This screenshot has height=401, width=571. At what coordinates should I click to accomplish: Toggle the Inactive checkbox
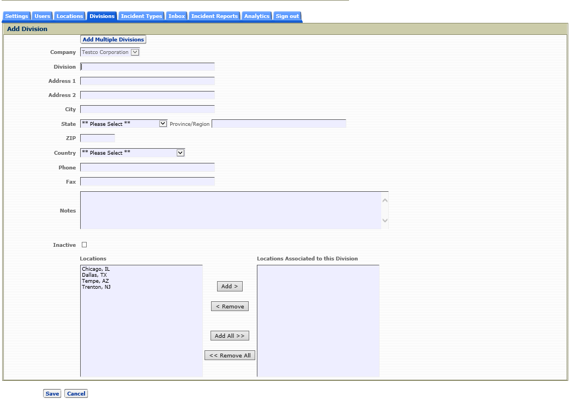tap(84, 245)
